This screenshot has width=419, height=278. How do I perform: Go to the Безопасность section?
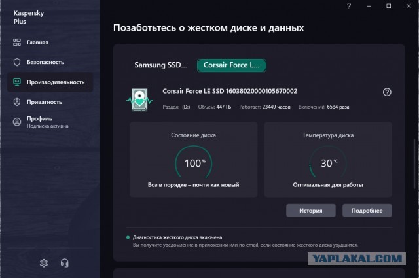[x=50, y=62]
